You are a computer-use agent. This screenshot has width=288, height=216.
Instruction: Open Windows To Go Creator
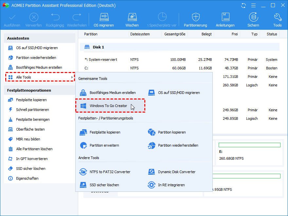point(110,106)
